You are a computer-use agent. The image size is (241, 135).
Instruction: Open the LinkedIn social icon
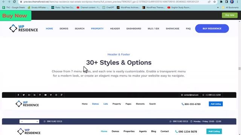click(x=35, y=95)
